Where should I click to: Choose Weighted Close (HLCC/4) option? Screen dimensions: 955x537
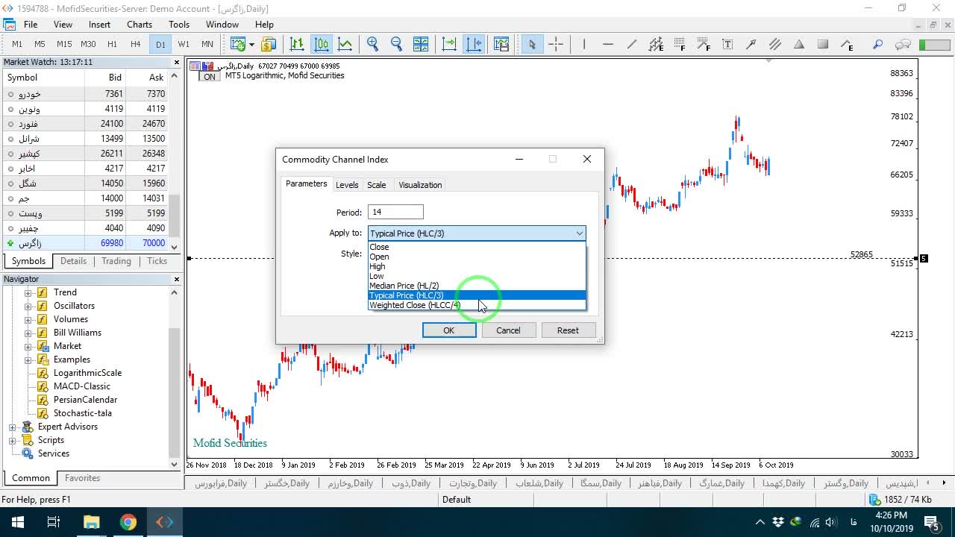(x=477, y=305)
